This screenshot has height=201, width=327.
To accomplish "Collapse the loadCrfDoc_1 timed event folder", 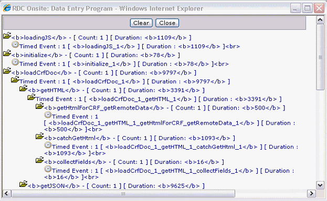I will pos(15,80).
